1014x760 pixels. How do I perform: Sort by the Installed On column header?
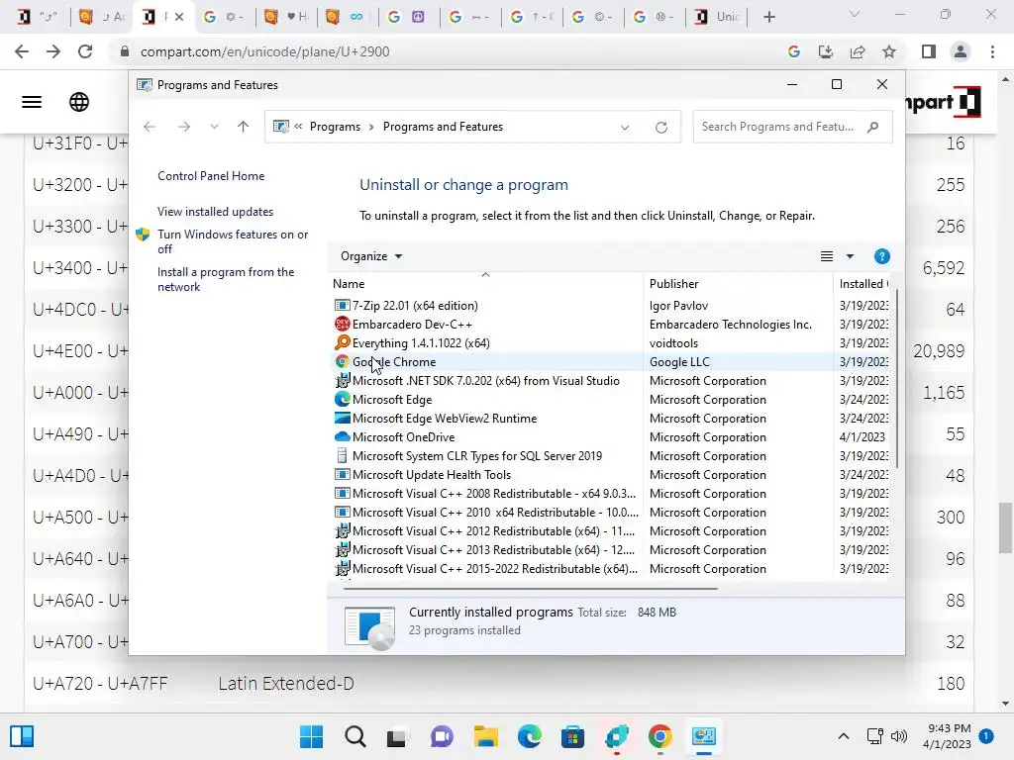863,284
